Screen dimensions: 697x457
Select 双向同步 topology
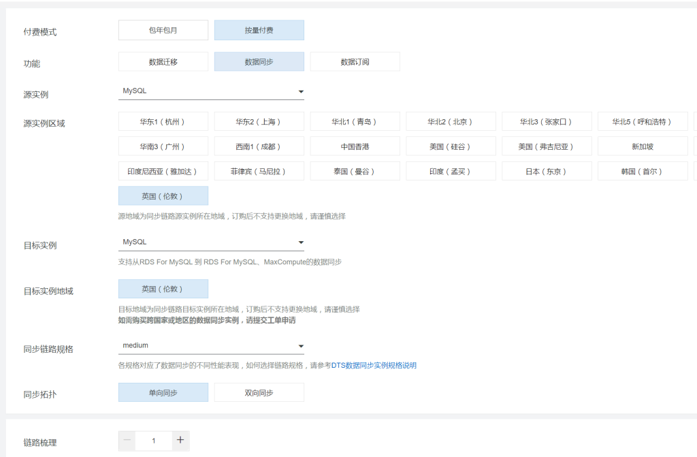pyautogui.click(x=259, y=392)
